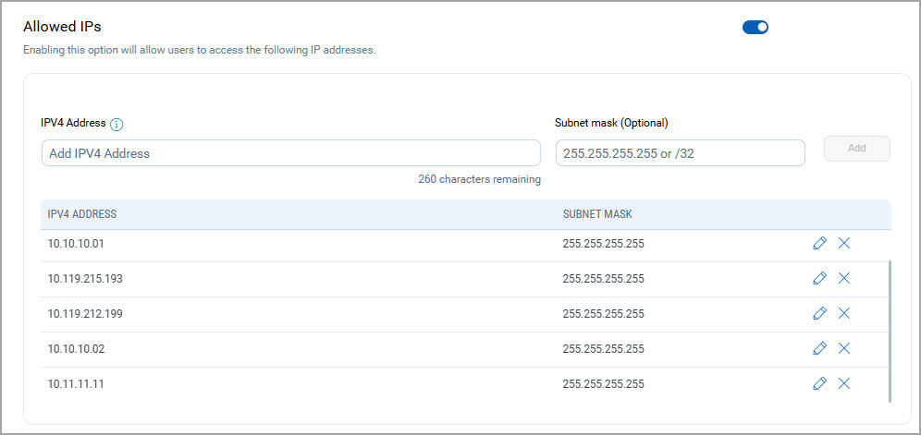Click the Add button
This screenshot has width=921, height=435.
tap(857, 149)
